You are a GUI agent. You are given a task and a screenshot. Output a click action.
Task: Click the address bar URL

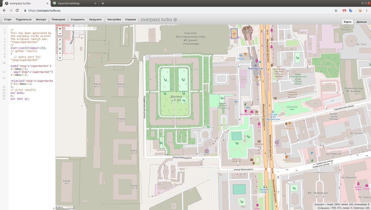coord(44,10)
